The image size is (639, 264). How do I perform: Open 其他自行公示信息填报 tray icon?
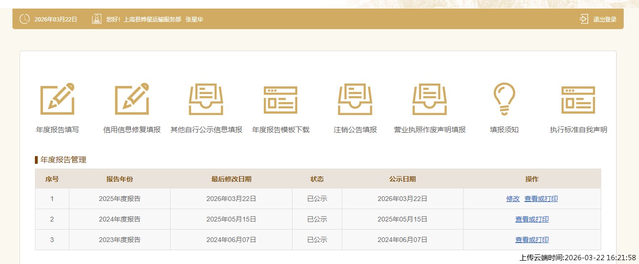click(x=206, y=99)
